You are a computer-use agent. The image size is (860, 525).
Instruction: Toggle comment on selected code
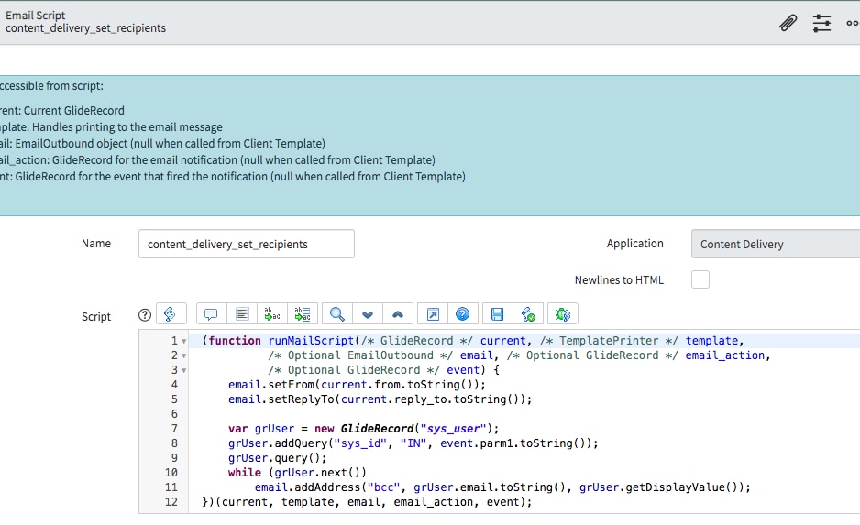(x=211, y=314)
